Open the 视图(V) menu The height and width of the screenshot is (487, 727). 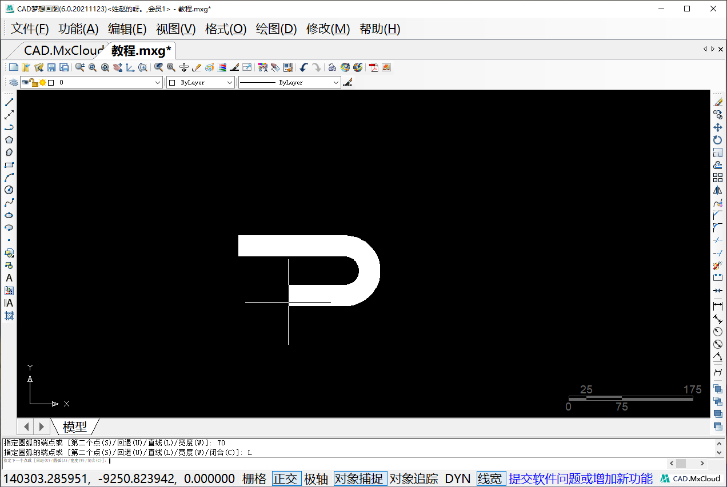click(176, 29)
